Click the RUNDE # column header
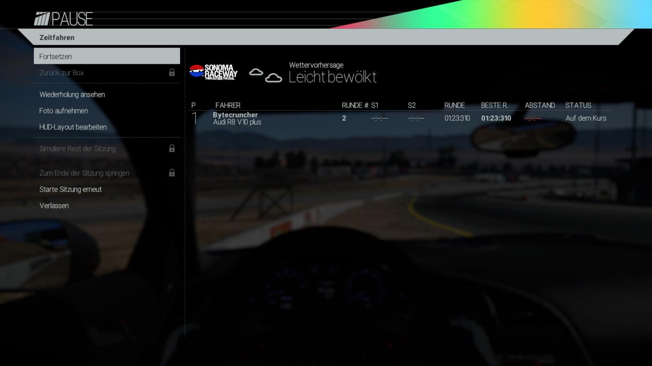This screenshot has width=652, height=366. pyautogui.click(x=355, y=105)
